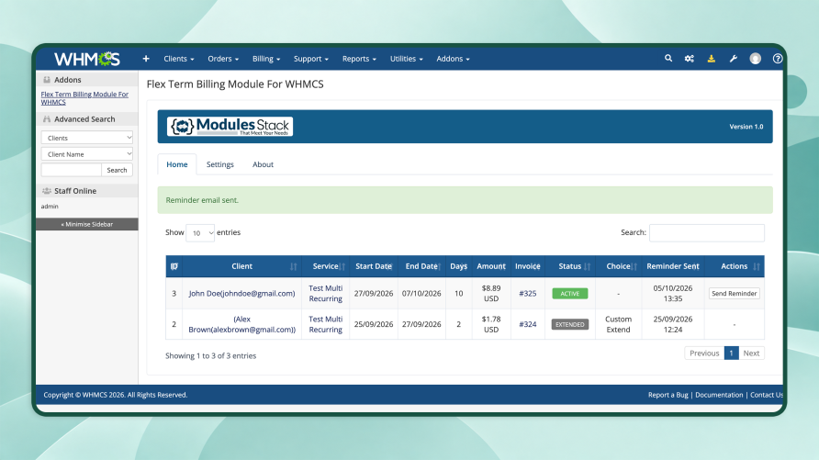
Task: Go to the Next page
Action: (751, 353)
